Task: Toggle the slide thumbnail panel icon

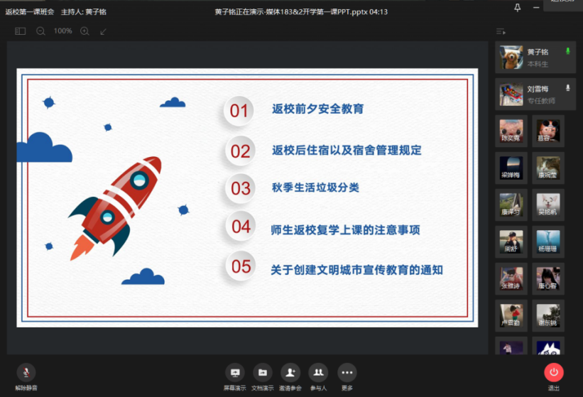Action: click(20, 31)
